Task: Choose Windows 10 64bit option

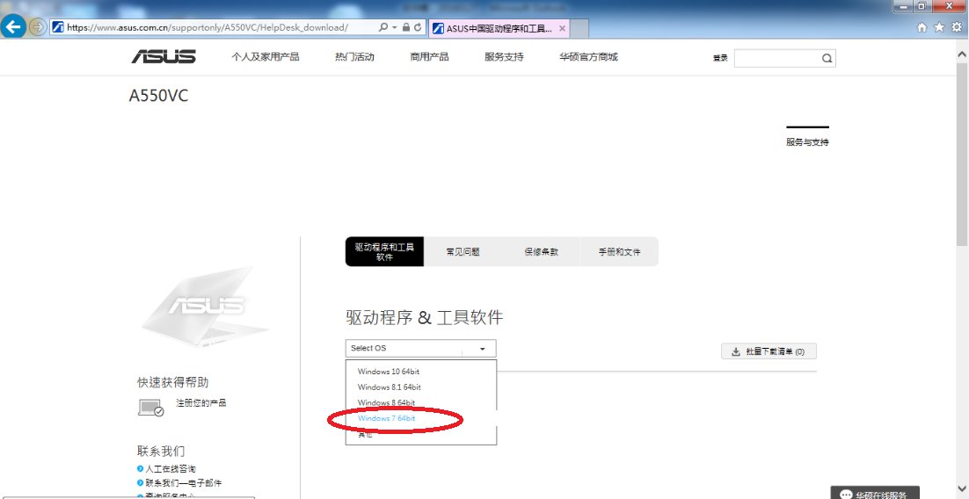Action: point(389,372)
